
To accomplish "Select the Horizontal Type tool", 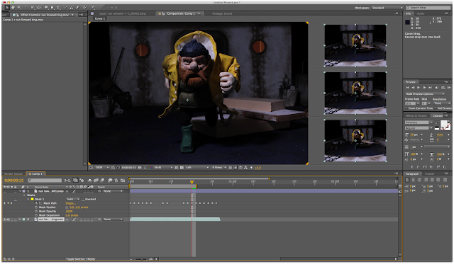I will [58, 8].
